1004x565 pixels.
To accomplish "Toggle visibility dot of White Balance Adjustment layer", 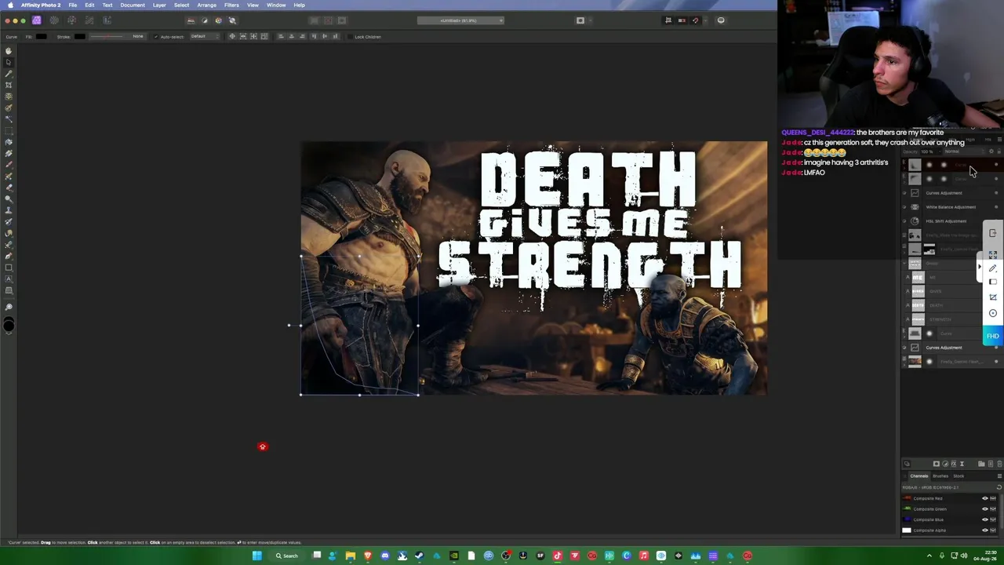I will [x=996, y=207].
